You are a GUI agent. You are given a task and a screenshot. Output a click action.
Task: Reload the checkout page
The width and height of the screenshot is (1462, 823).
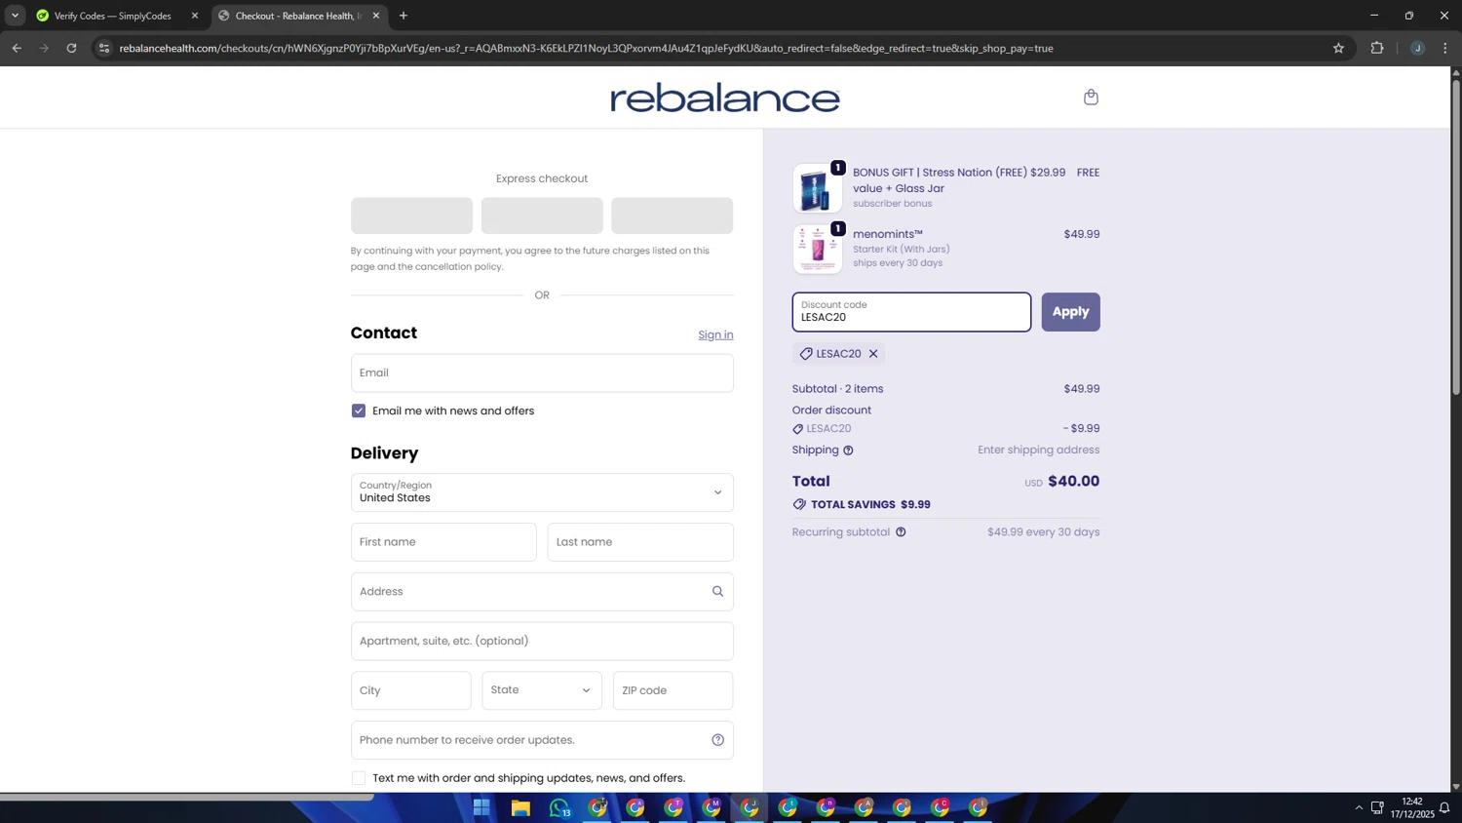click(x=71, y=48)
